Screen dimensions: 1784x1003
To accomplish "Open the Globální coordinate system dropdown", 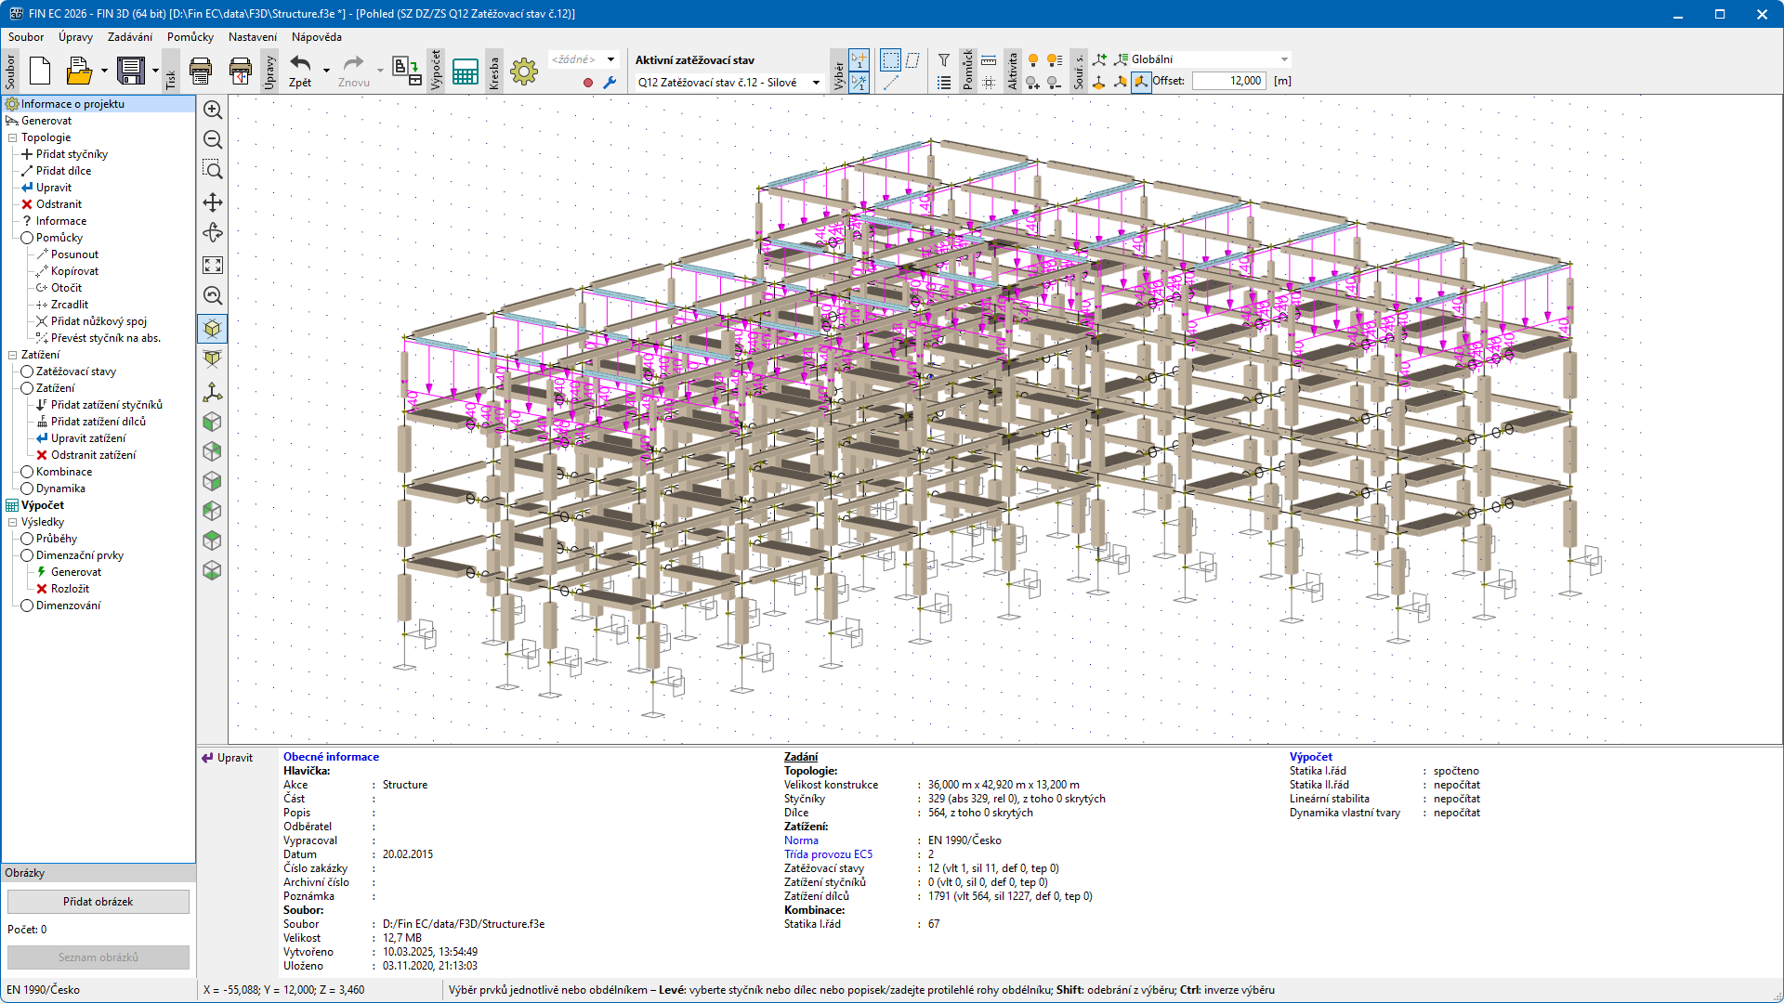I will point(1284,59).
